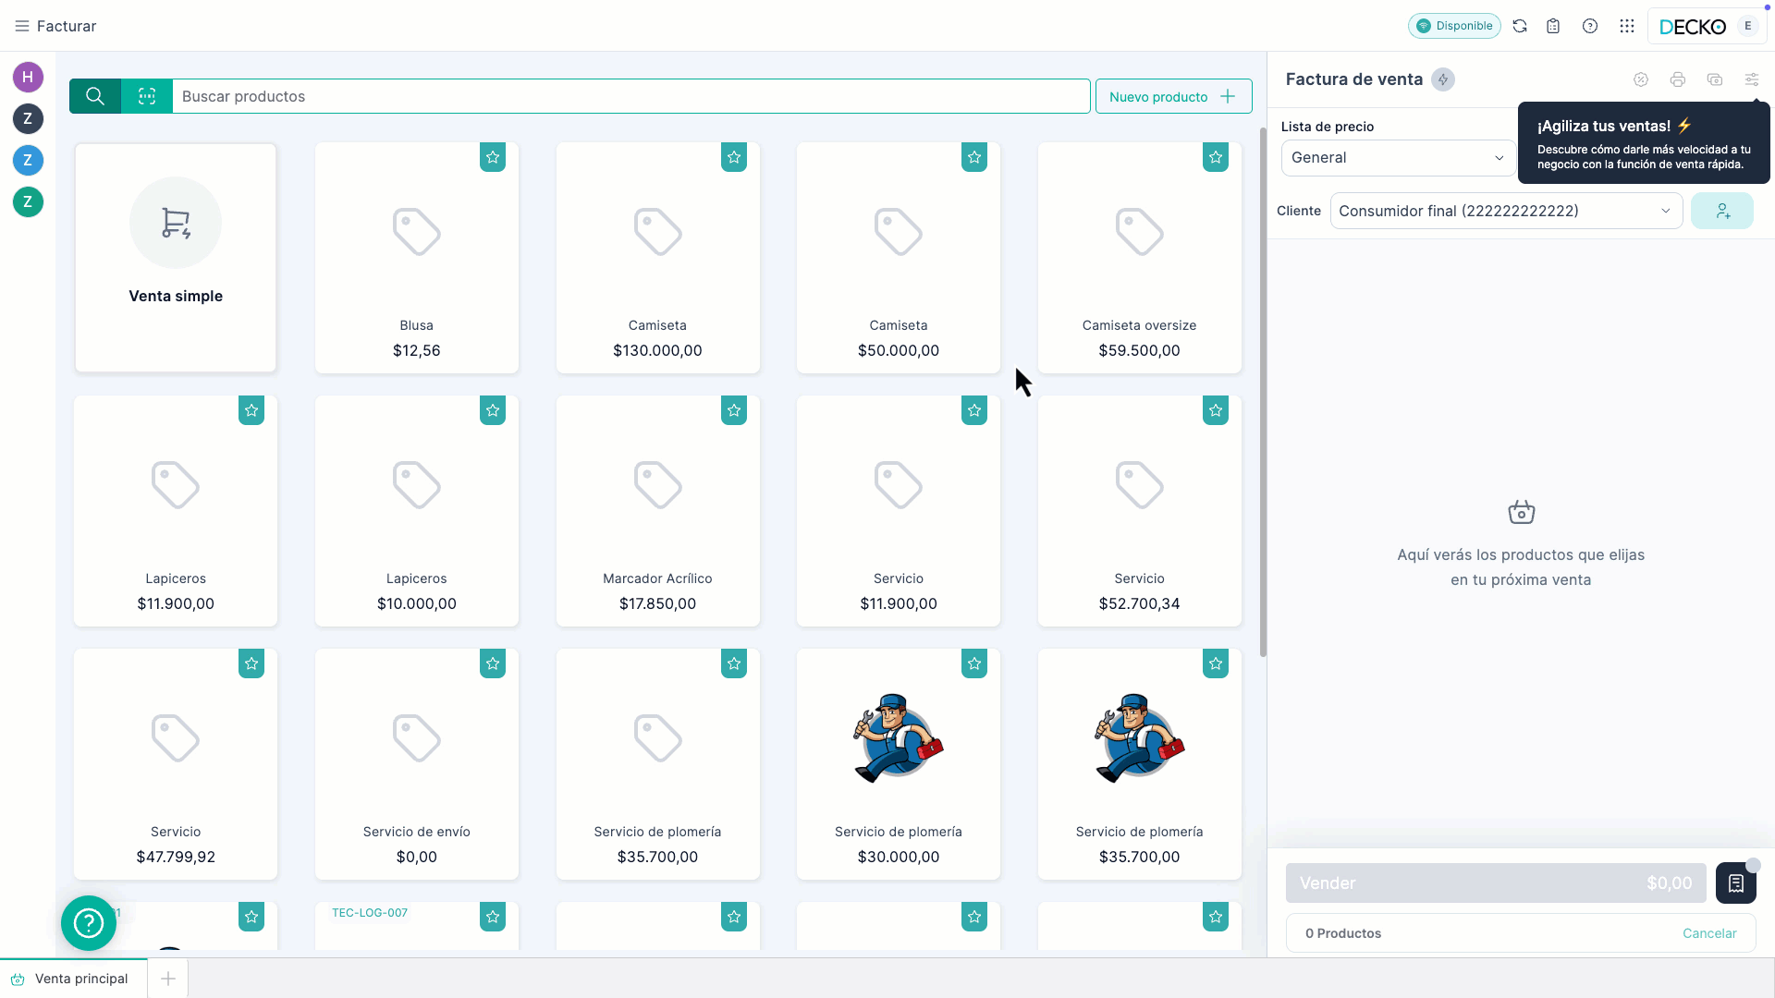Open the Cliente Consumidor final dropdown
Viewport: 1775px width, 998px height.
click(1505, 211)
